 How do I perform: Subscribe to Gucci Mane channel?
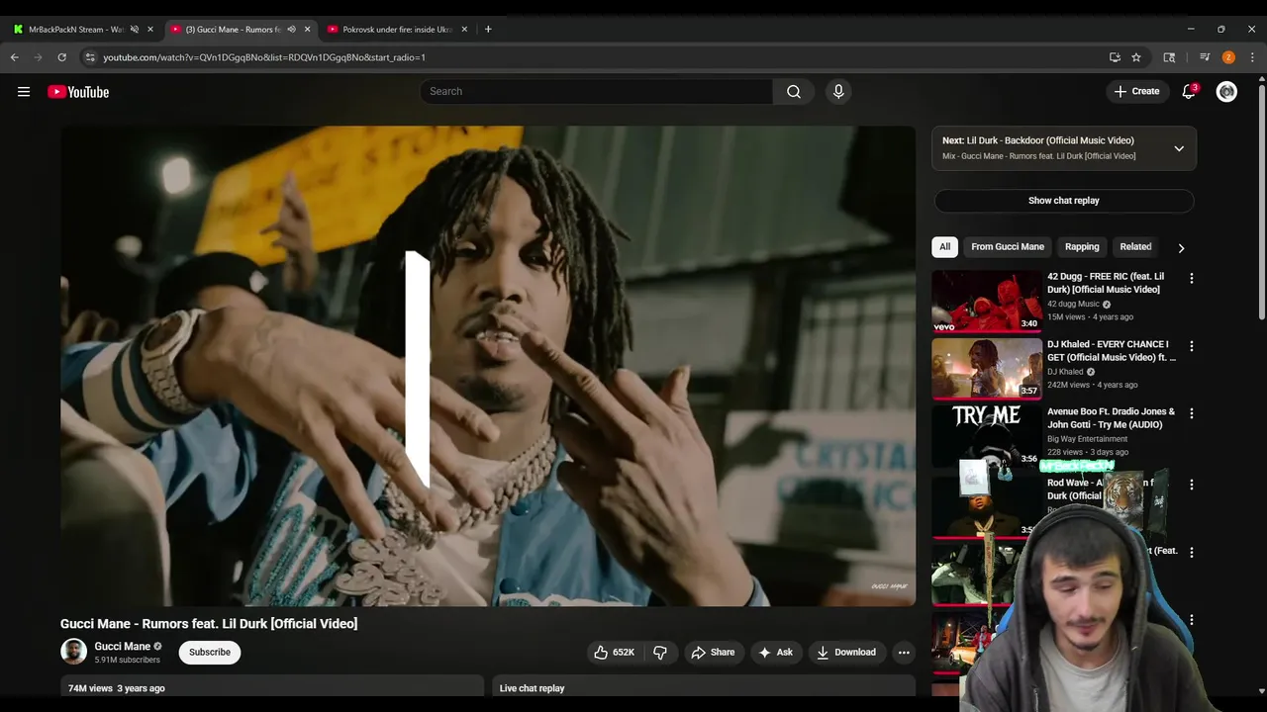pyautogui.click(x=210, y=653)
